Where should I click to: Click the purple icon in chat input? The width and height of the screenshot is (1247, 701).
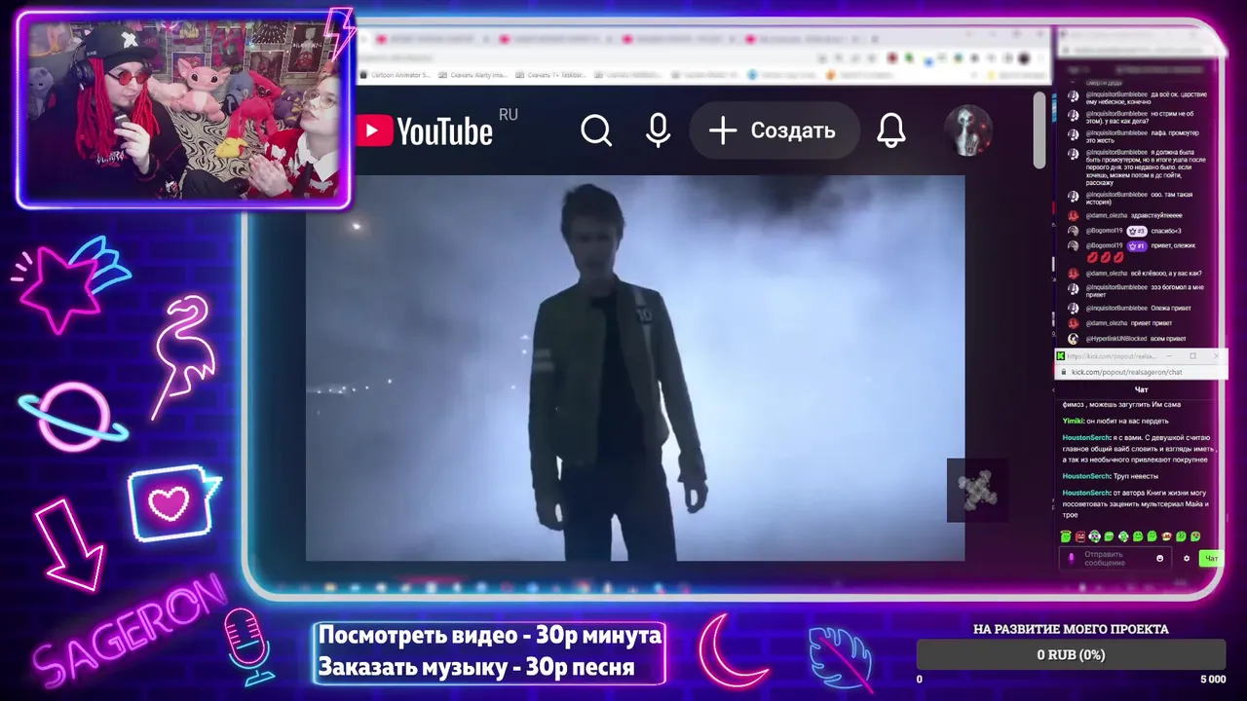tap(1072, 559)
